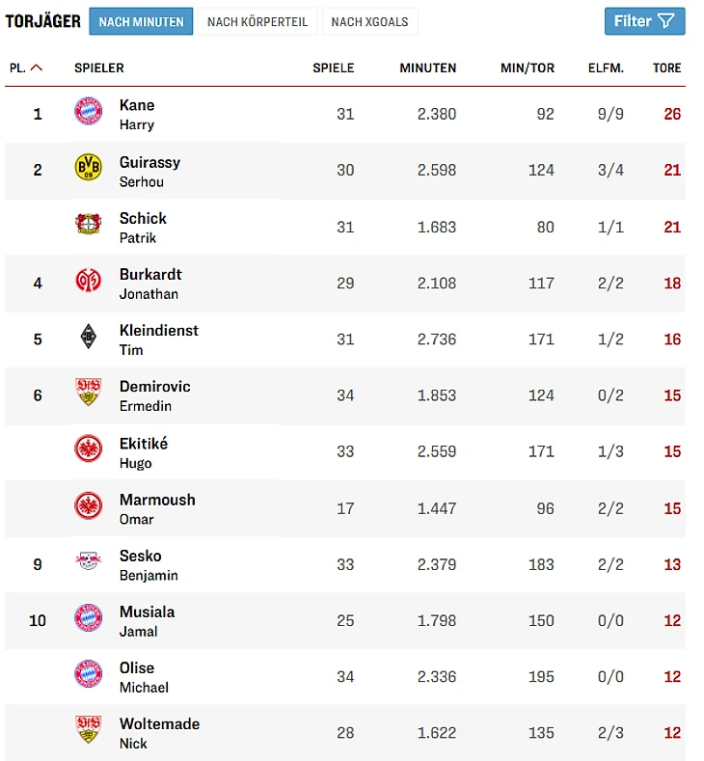Click Eintracht Frankfurt logo beside Ekitiké
This screenshot has height=761, width=704.
pos(88,449)
